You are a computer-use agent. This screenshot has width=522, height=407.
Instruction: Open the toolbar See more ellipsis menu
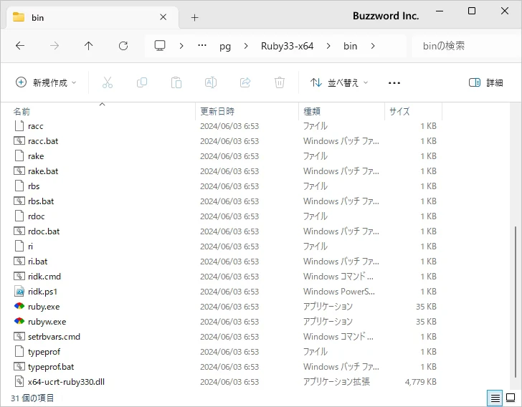[394, 82]
